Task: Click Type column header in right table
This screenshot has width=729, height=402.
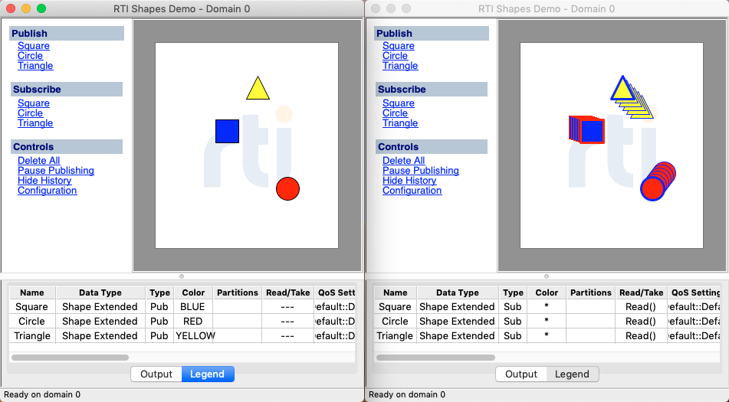Action: click(514, 293)
